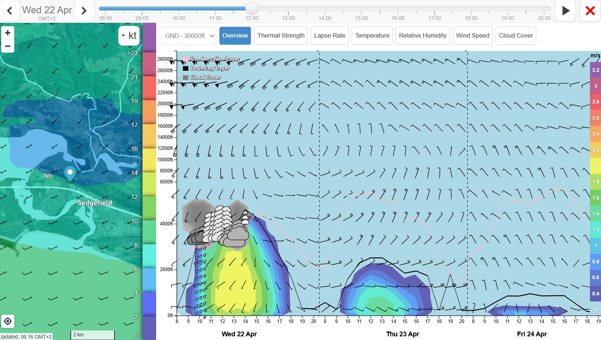Viewport: 601px width, 340px height.
Task: Switch to the Thermal Strength tab
Action: coord(281,36)
